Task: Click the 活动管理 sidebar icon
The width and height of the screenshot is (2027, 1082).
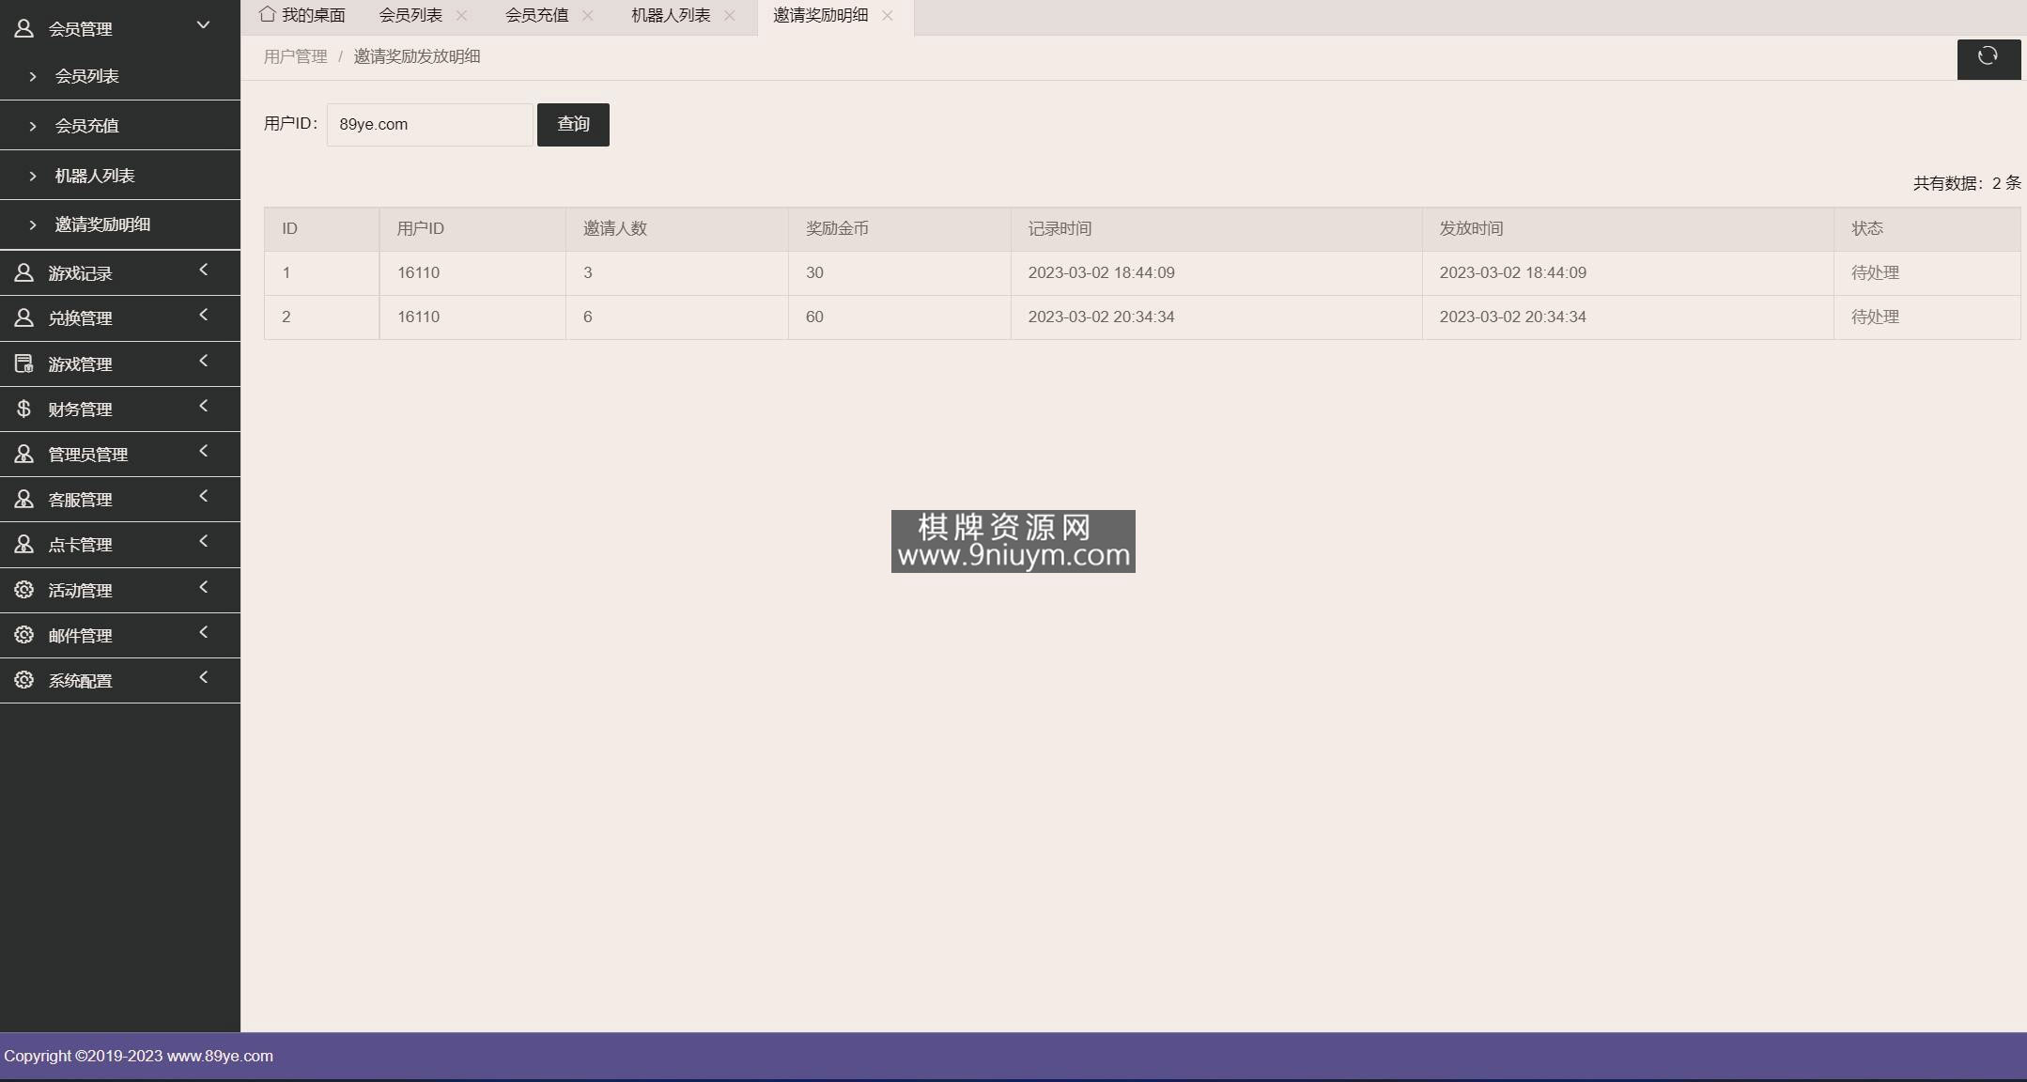Action: (23, 590)
